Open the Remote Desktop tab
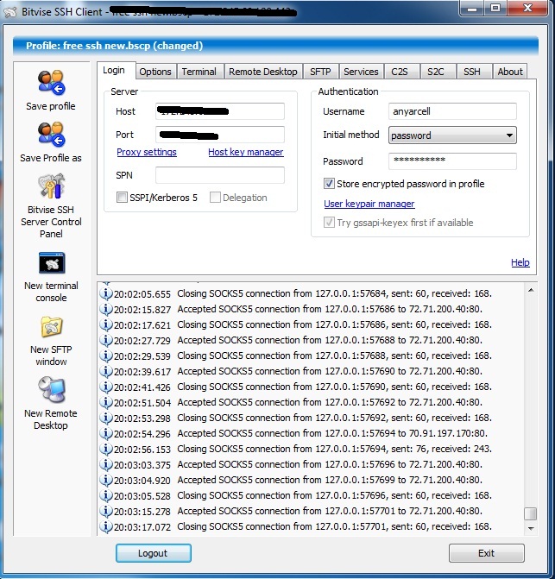This screenshot has width=555, height=579. click(263, 72)
